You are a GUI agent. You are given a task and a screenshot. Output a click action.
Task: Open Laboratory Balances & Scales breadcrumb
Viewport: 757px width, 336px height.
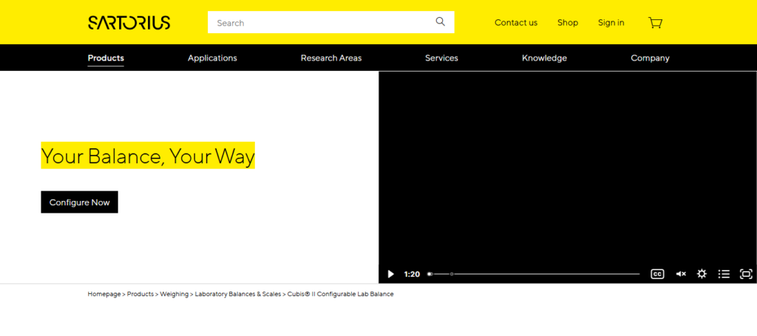point(238,294)
